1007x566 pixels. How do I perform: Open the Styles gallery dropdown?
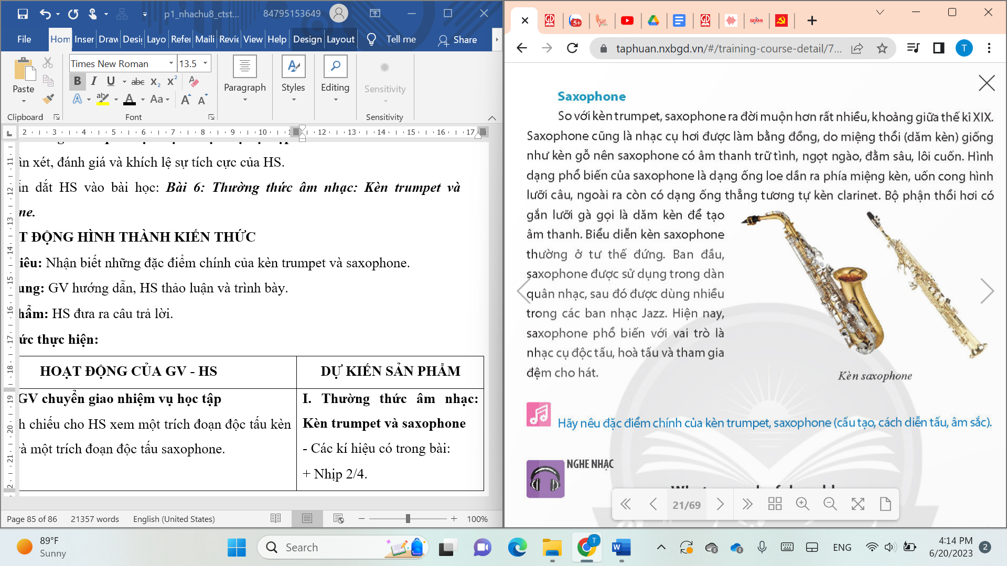click(293, 100)
